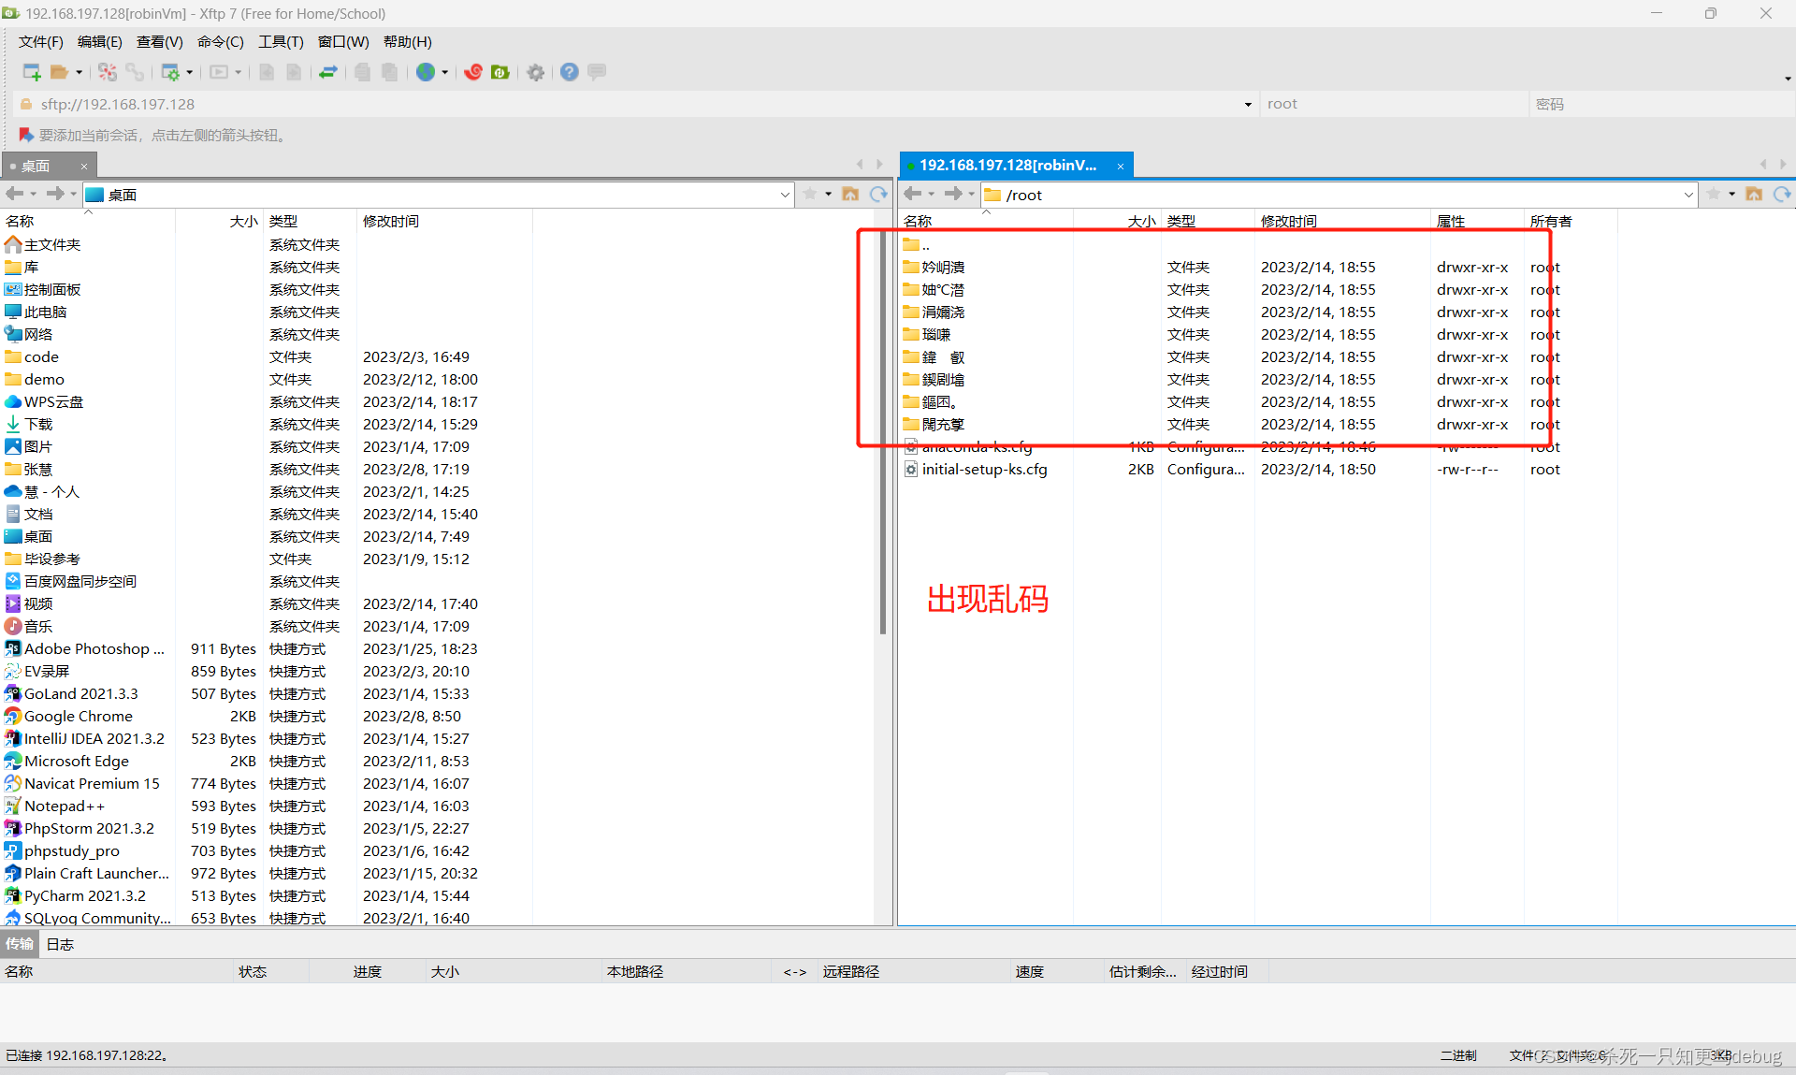Click the local pane home folder icon

[850, 194]
